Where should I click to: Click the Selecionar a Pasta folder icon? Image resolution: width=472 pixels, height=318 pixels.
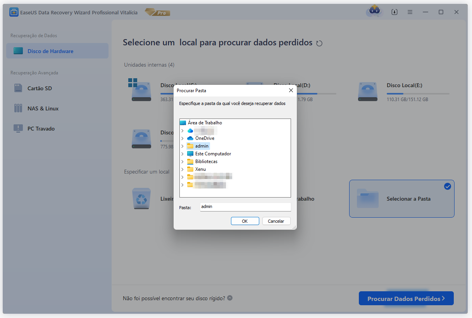[368, 198]
